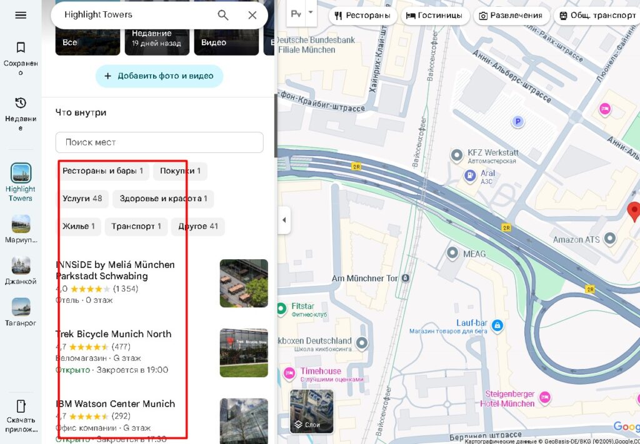Viewport: 640px width, 444px height.
Task: Open the hamburger main menu
Action: click(21, 15)
